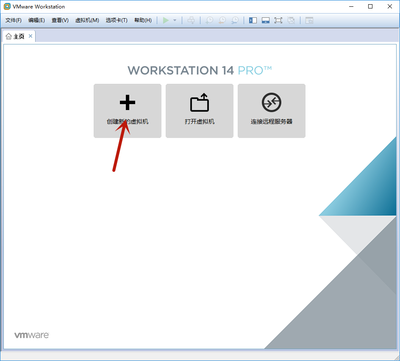Expand the power options dropdown arrow
400x361 pixels.
[175, 20]
